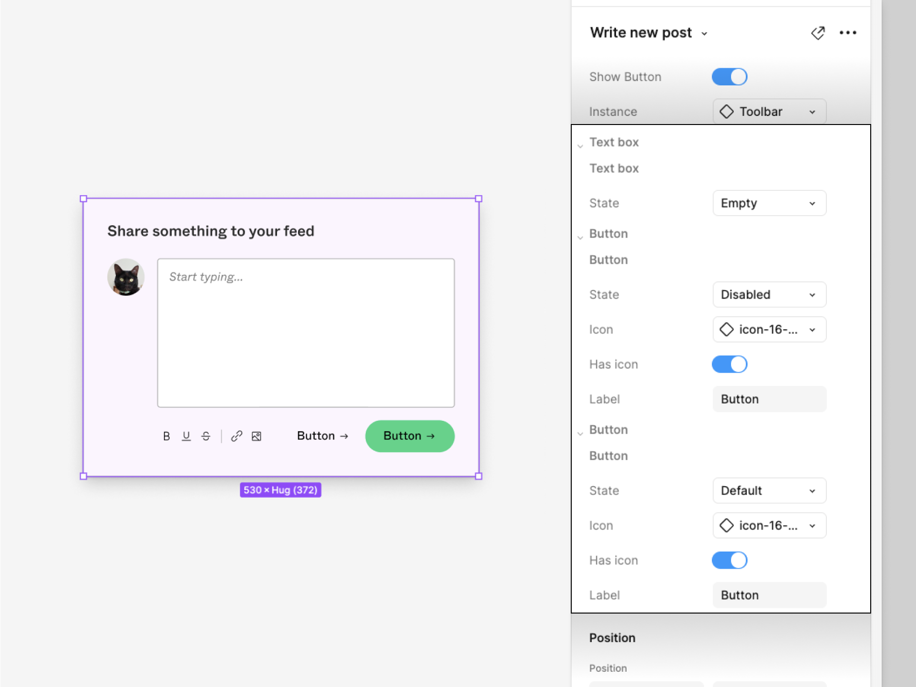Click the external link icon next to Write new post
Image resolution: width=916 pixels, height=687 pixels.
pos(817,32)
